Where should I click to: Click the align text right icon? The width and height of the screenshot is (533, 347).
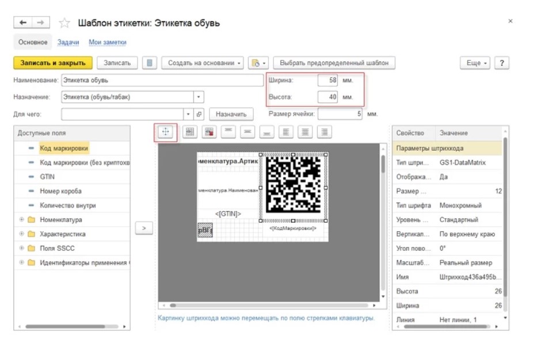[325, 132]
